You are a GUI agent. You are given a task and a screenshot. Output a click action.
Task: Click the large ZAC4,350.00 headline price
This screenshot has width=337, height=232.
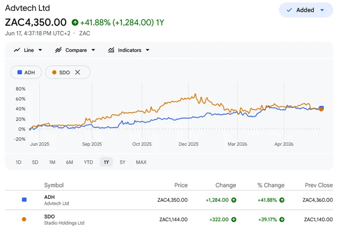(x=36, y=22)
